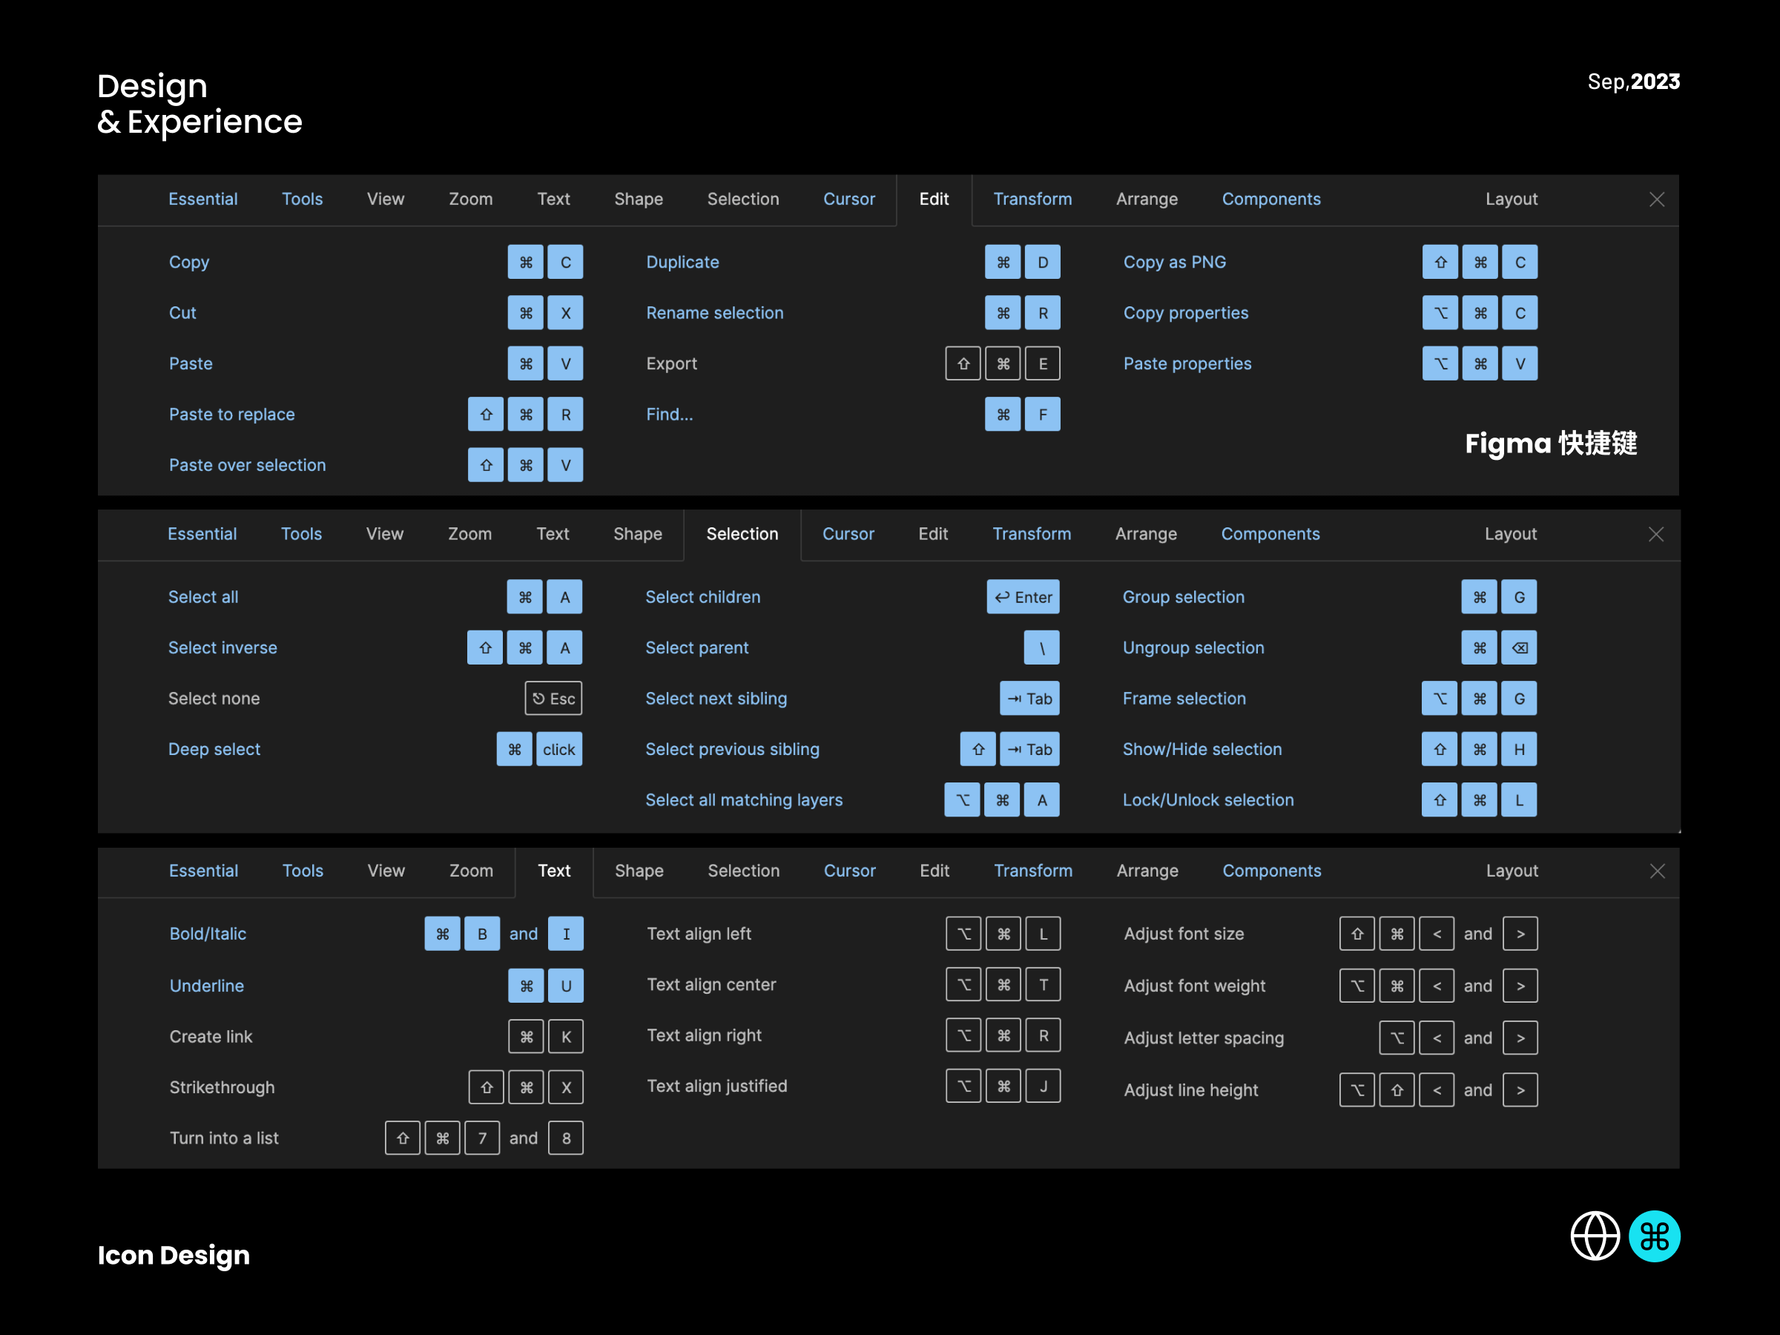The height and width of the screenshot is (1335, 1780).
Task: Click the shift key in Export row
Action: click(963, 363)
